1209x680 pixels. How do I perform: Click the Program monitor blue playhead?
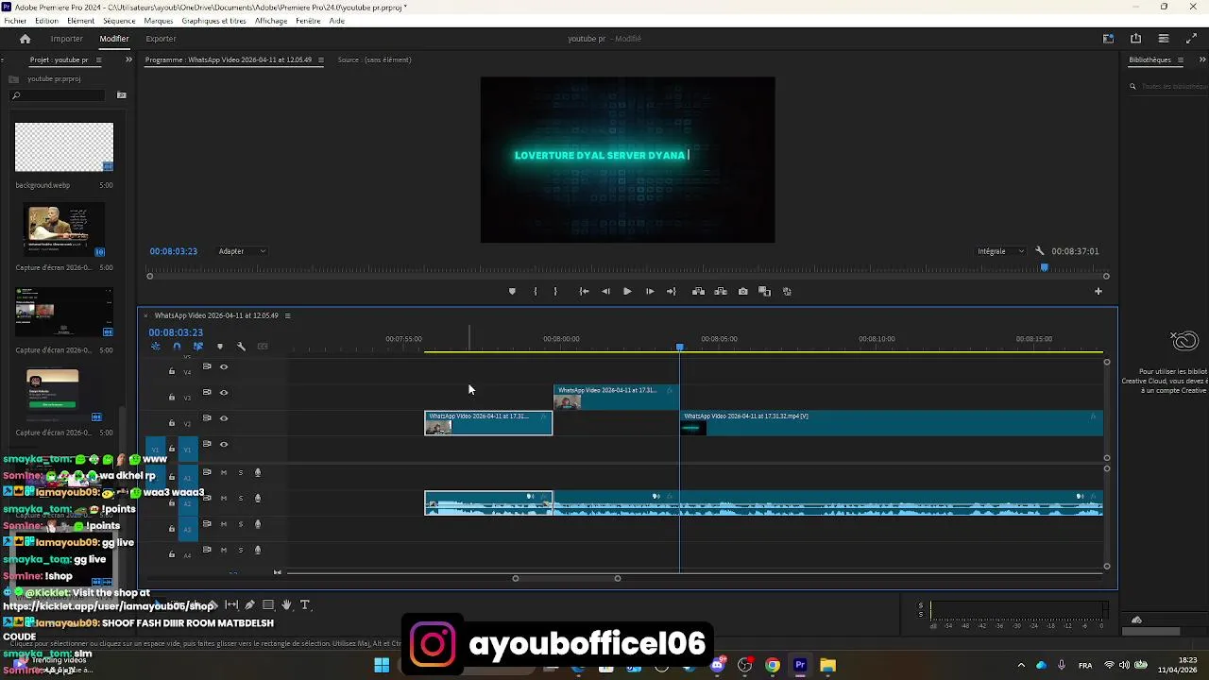(x=1044, y=268)
